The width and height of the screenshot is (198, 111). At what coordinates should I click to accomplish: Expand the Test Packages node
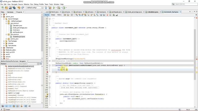click(4, 41)
